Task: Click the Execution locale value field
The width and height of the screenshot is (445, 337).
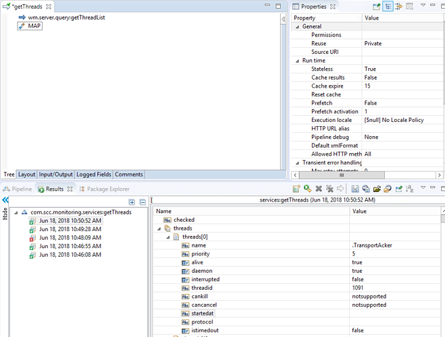Action: pyautogui.click(x=402, y=120)
